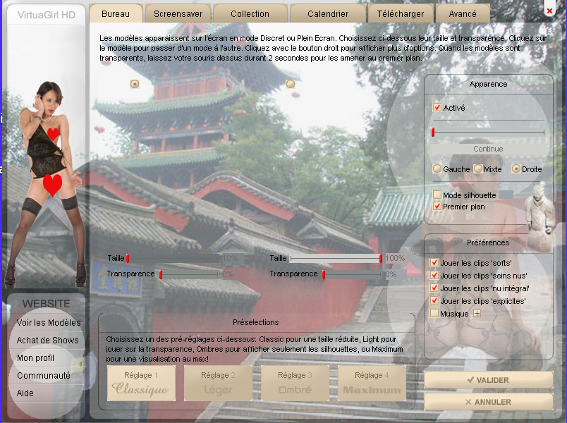Close the settings window with red X
567x423 pixels.
tap(549, 11)
